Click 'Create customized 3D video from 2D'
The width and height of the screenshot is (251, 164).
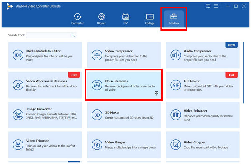(129, 117)
